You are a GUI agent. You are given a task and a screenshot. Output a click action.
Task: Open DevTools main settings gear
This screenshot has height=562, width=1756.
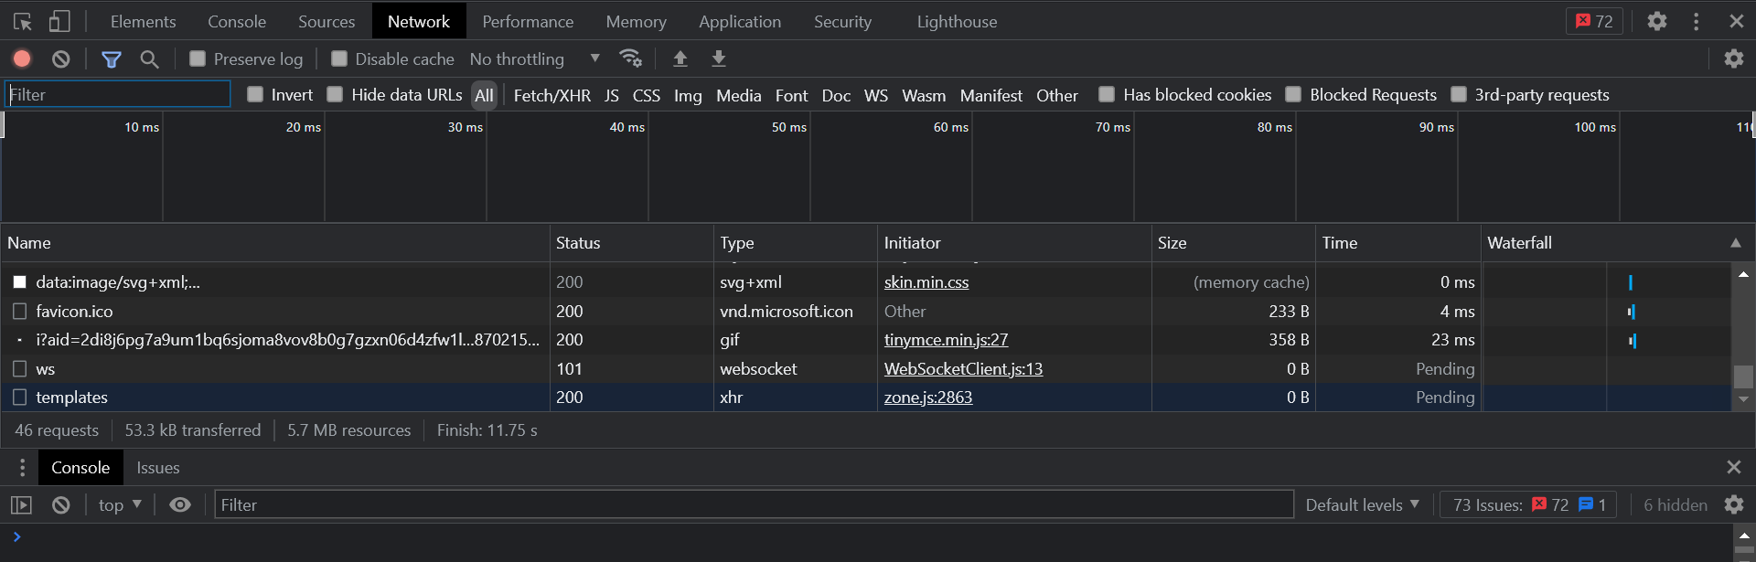tap(1657, 21)
